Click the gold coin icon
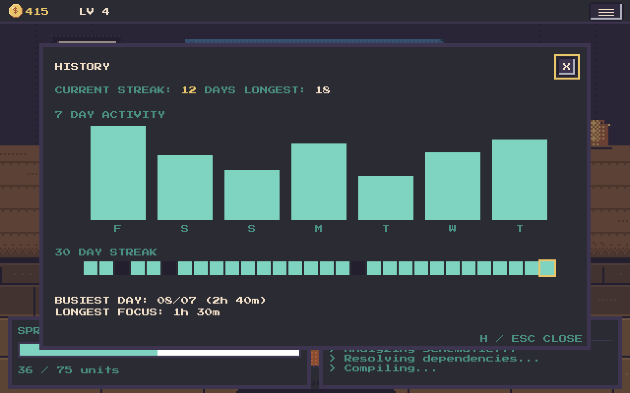This screenshot has height=393, width=630. [x=16, y=11]
